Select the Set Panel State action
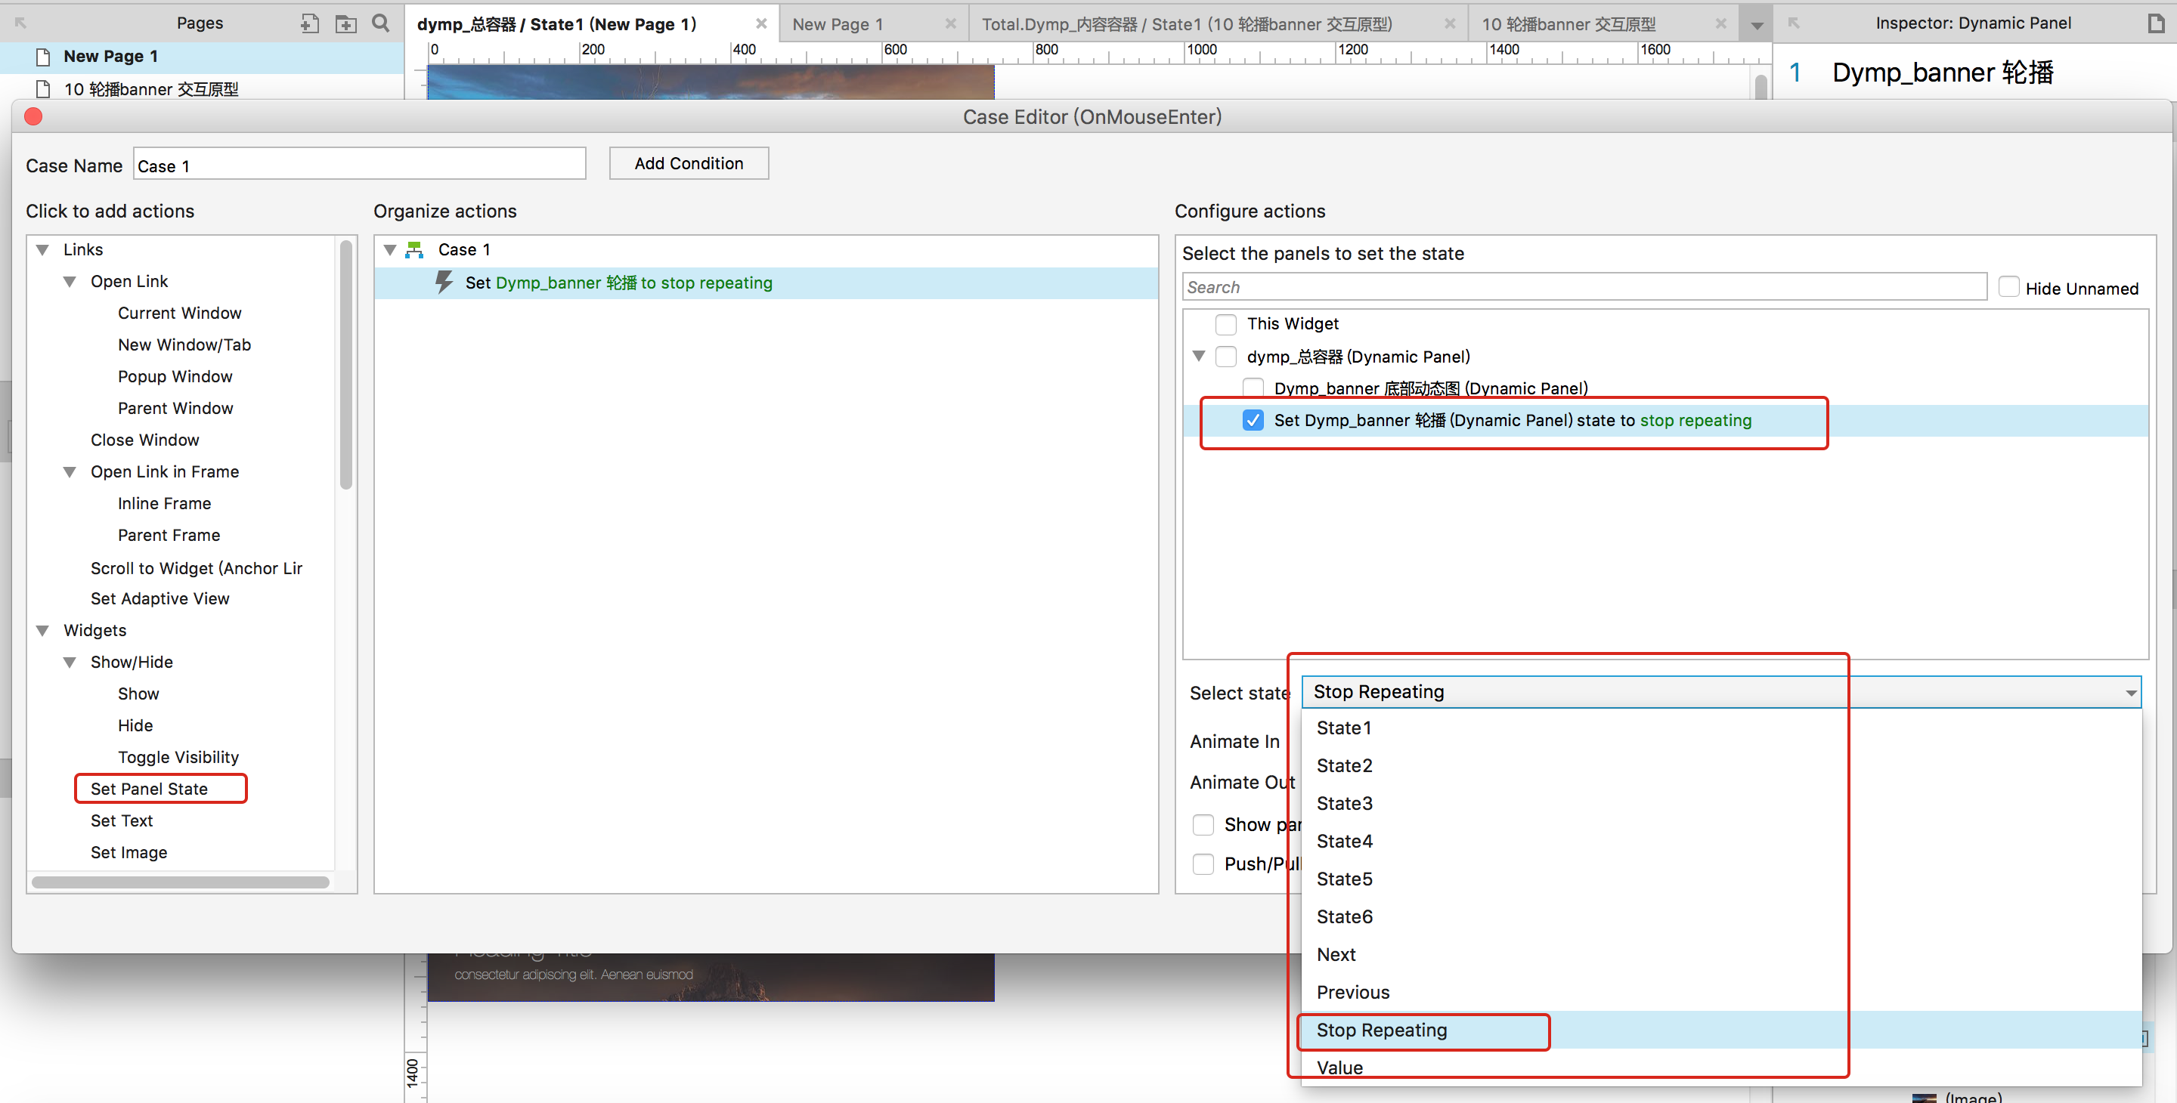Image resolution: width=2177 pixels, height=1103 pixels. point(150,789)
